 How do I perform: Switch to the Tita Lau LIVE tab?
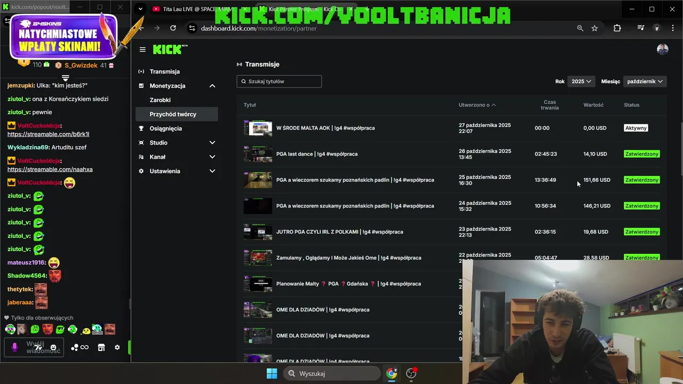pos(199,9)
